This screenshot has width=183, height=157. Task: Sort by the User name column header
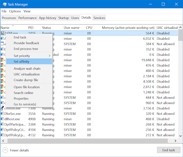[72, 28]
